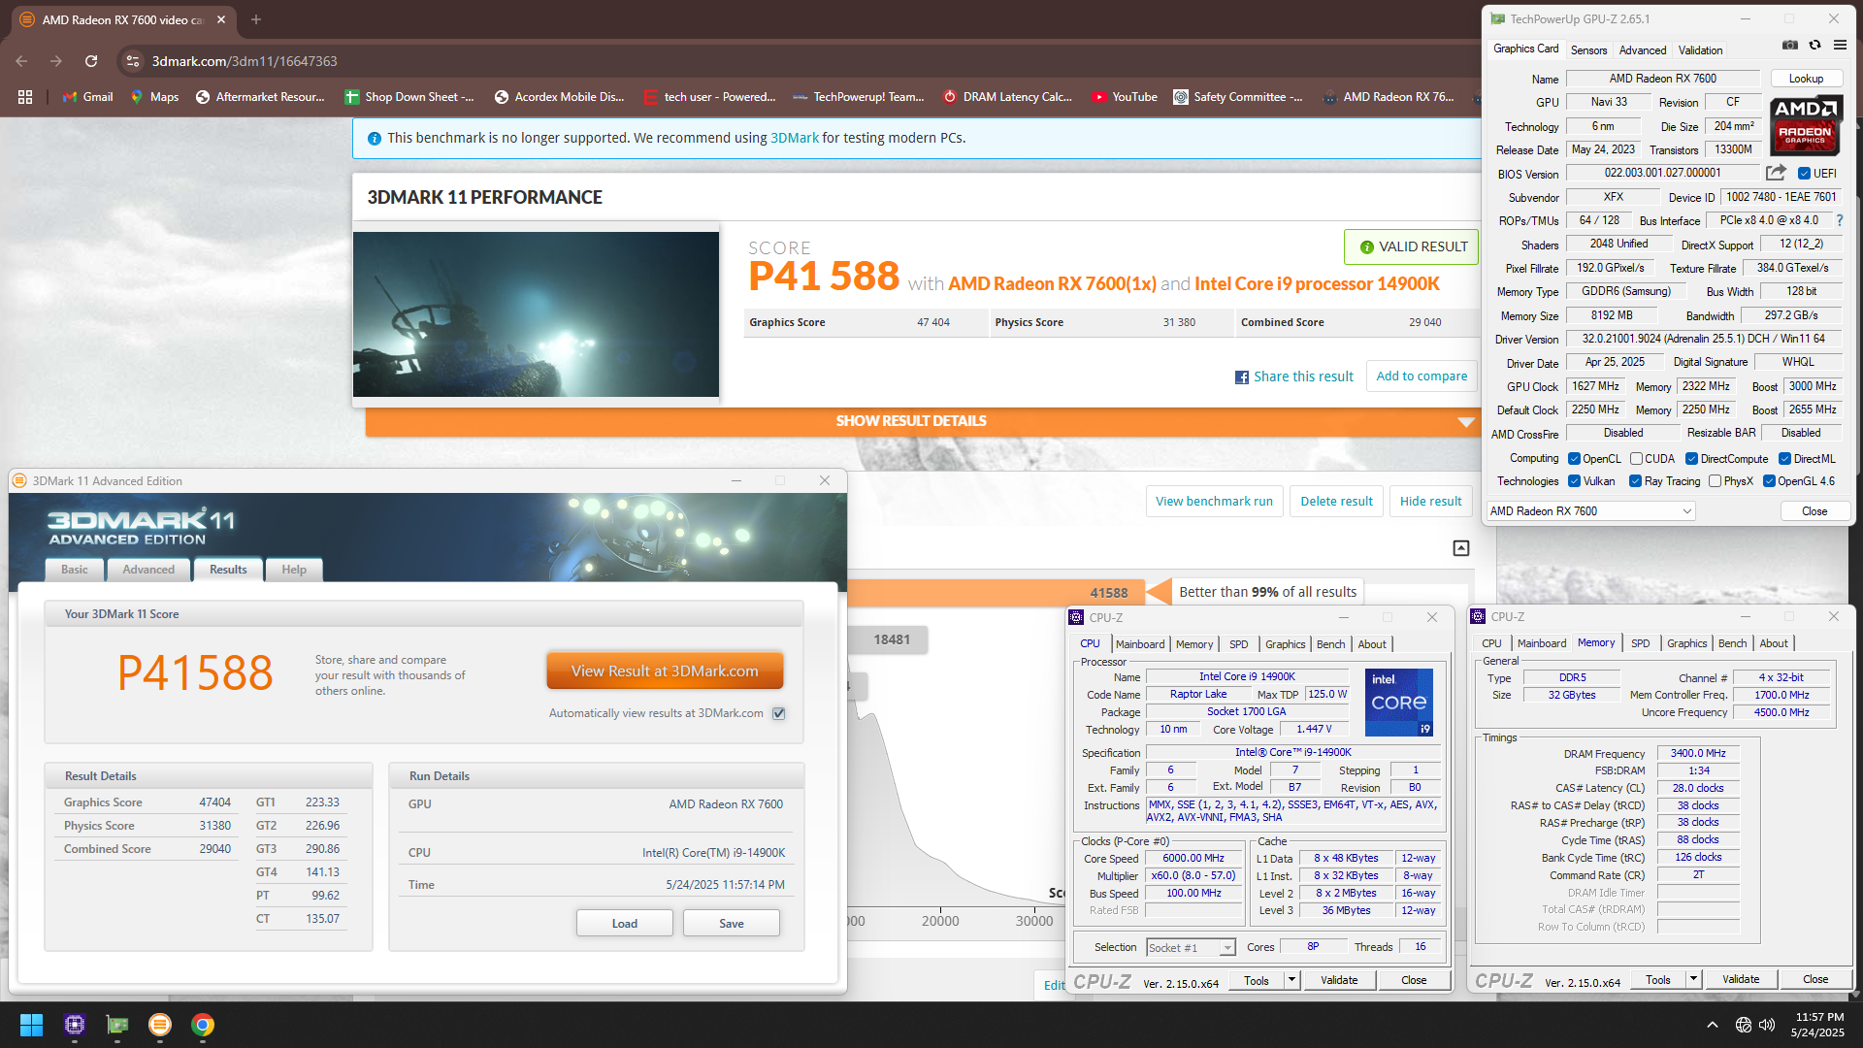Click the Load button in 3DMark 11

pos(625,923)
